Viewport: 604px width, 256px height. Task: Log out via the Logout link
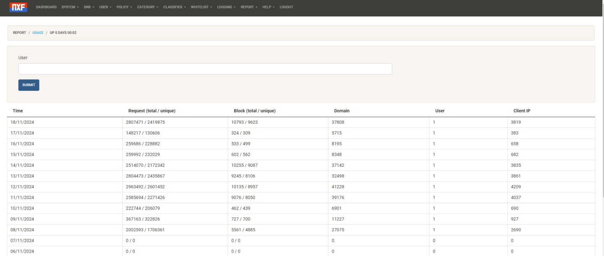point(286,7)
